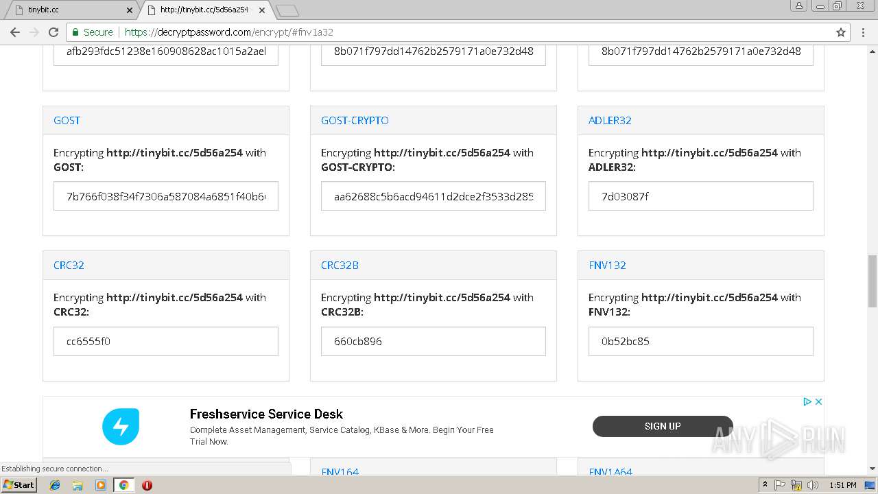The width and height of the screenshot is (878, 494).
Task: Click the scrollbar up arrow
Action: (x=873, y=50)
